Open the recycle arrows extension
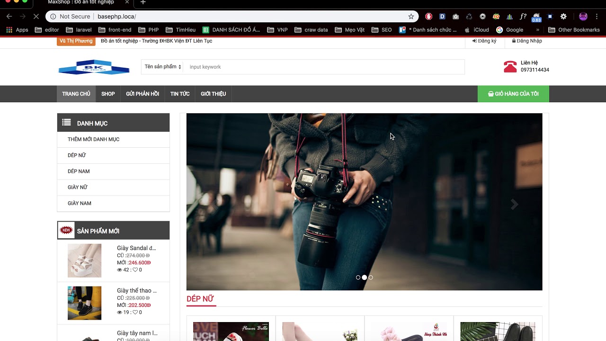Image resolution: width=606 pixels, height=341 pixels. [x=469, y=17]
